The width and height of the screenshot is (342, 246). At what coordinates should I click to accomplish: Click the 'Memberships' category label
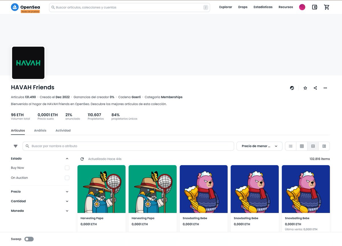(x=172, y=97)
